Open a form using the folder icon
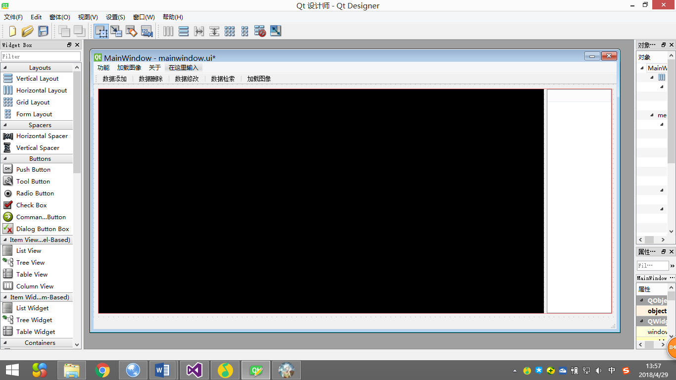This screenshot has width=676, height=380. pos(28,31)
